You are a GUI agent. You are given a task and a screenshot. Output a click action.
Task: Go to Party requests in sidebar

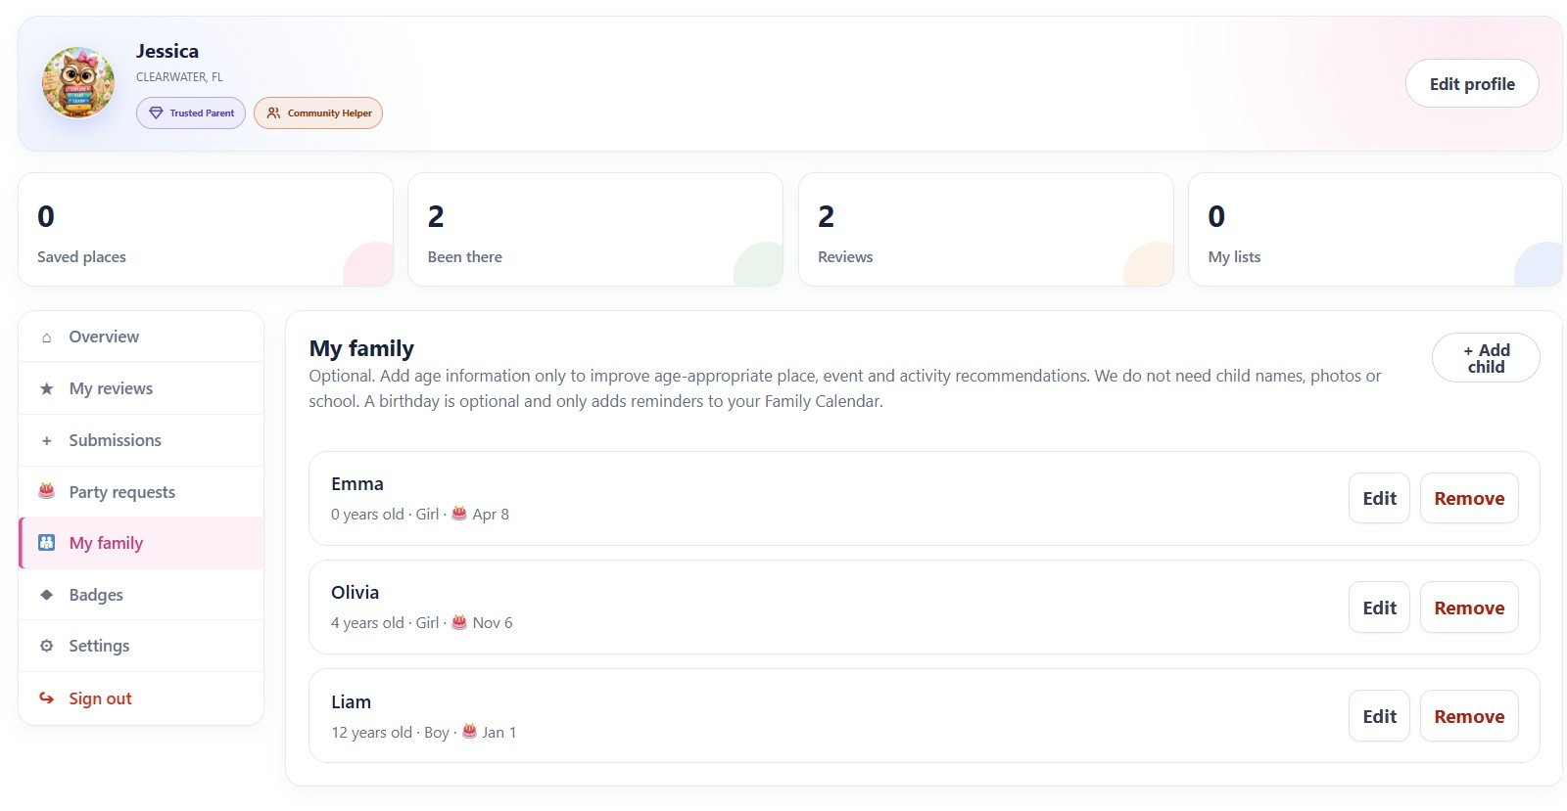click(x=141, y=492)
